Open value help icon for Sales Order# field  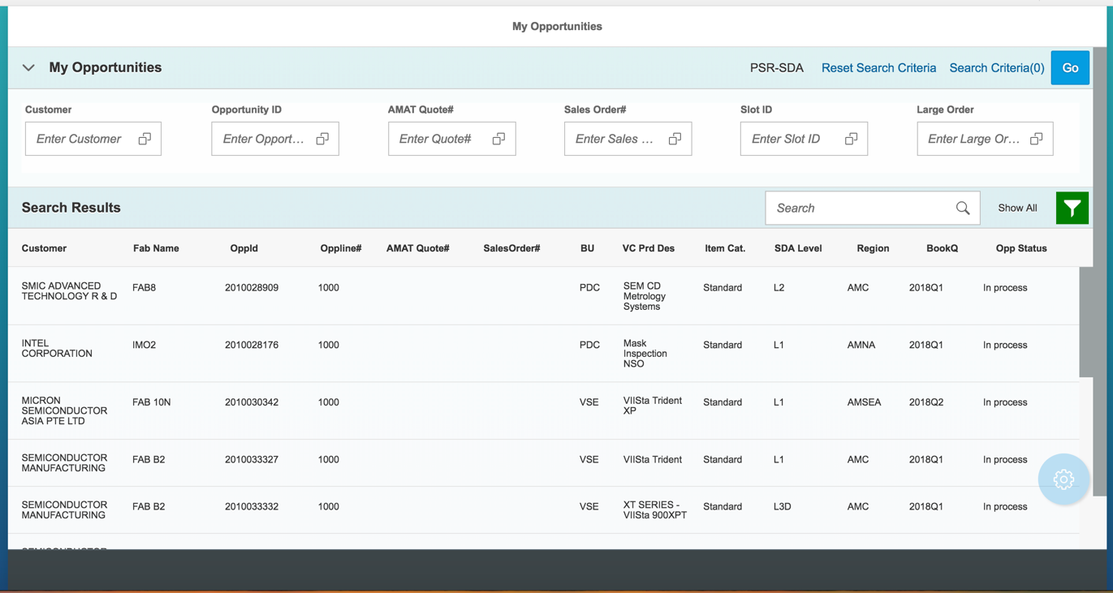pyautogui.click(x=675, y=139)
